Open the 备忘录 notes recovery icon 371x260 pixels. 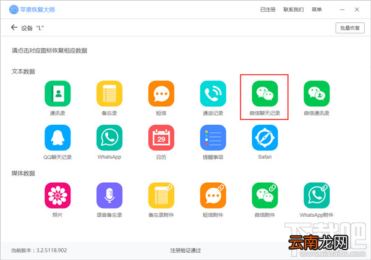(x=109, y=94)
